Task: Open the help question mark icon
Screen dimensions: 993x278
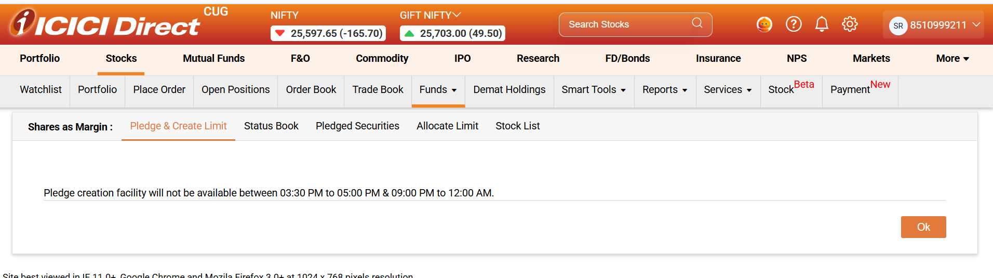Action: coord(793,24)
